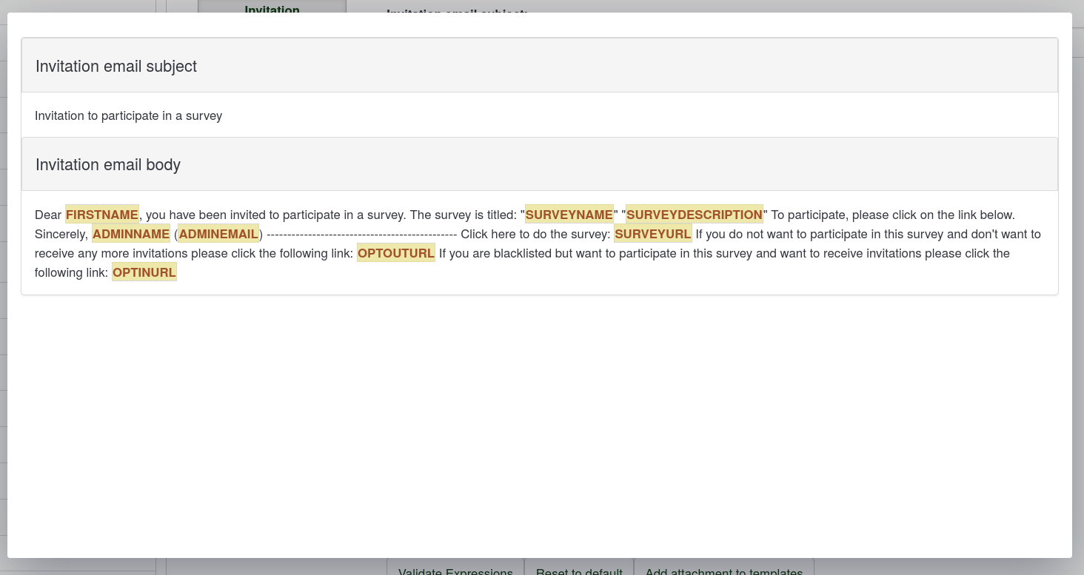Click the 'Dear' greeting in the email body
The image size is (1084, 575).
click(x=48, y=215)
